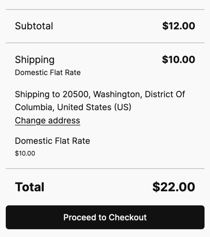Click the Shipping to text before zip code
This screenshot has width=210, height=237.
(x=37, y=94)
